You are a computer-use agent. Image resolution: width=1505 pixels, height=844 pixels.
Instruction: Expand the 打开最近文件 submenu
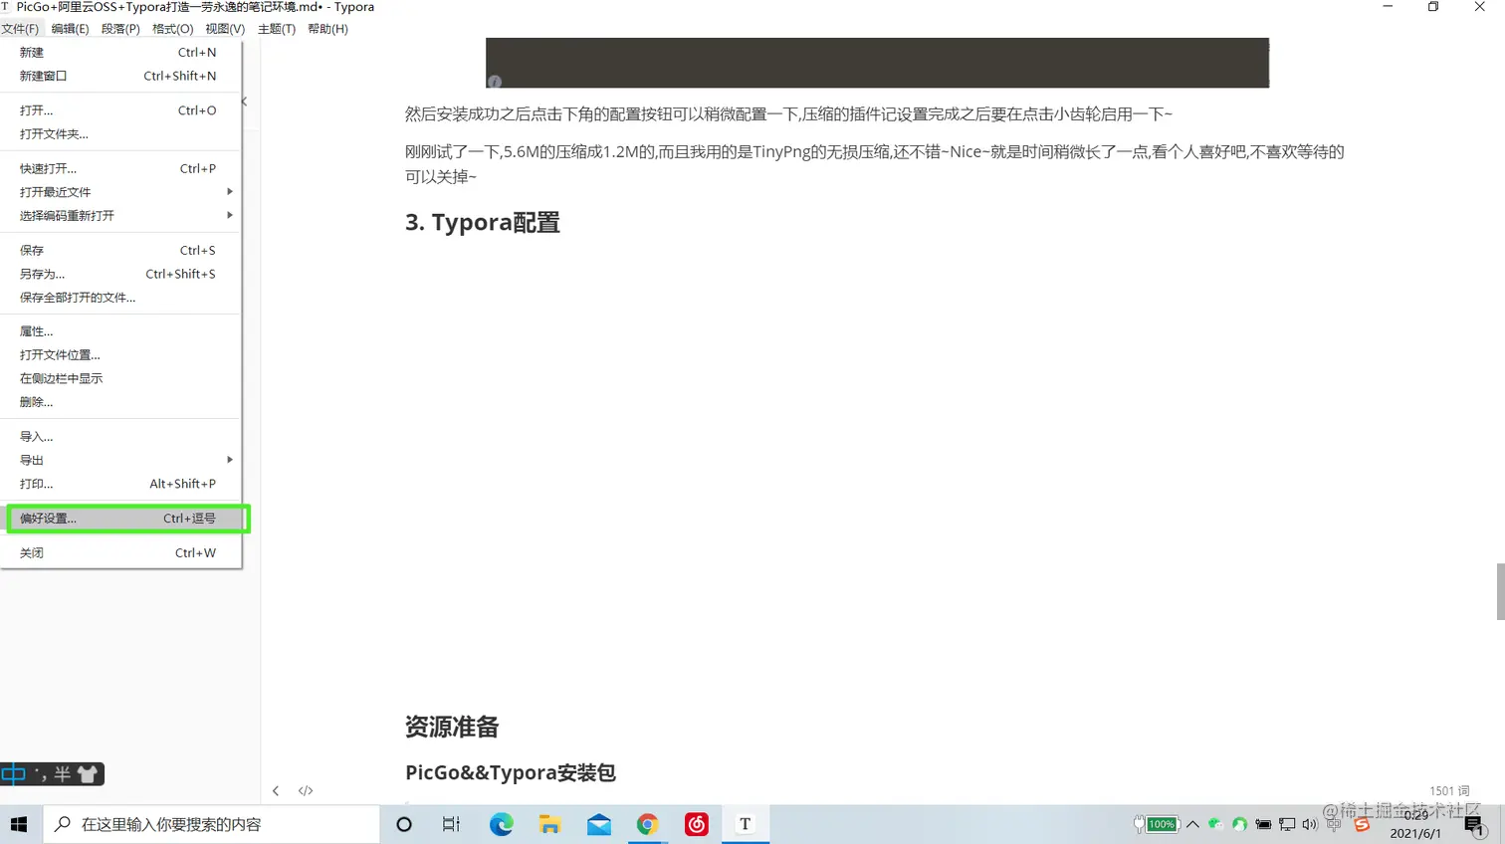tap(80, 191)
